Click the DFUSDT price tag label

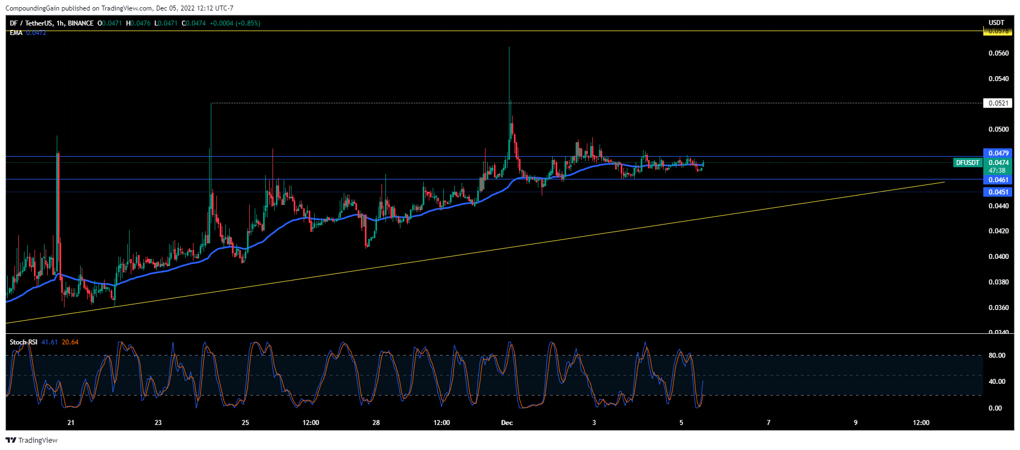point(968,163)
